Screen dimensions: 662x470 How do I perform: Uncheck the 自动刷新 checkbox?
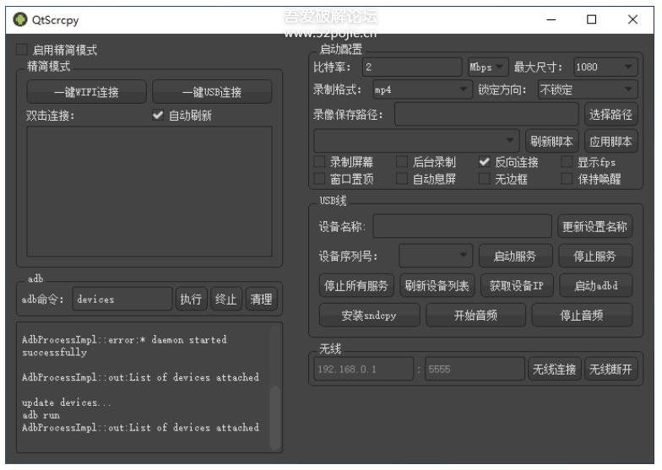click(x=158, y=116)
